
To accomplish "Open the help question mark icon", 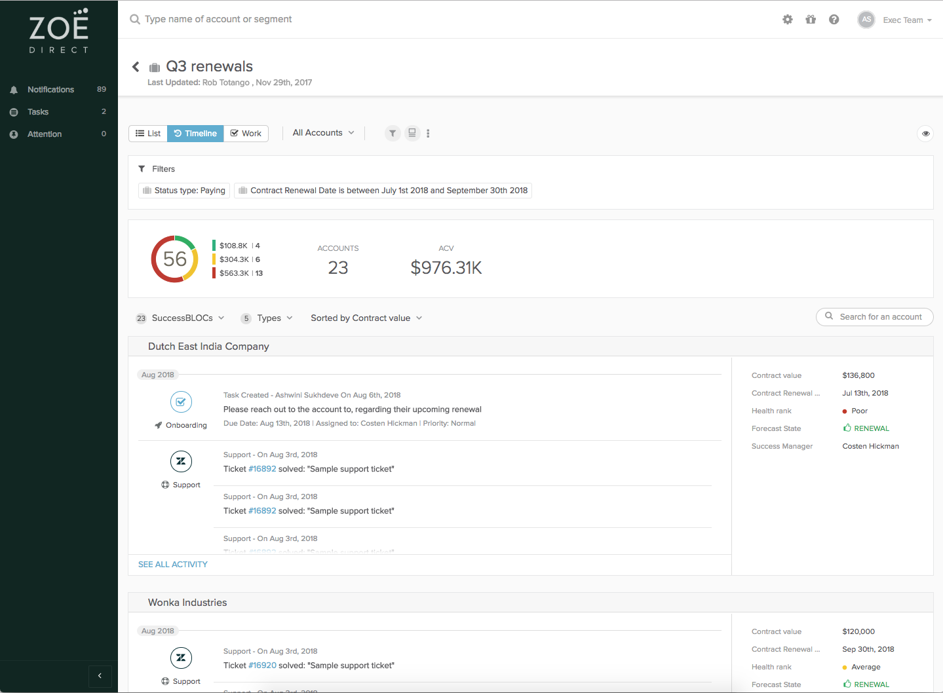I will click(x=834, y=20).
